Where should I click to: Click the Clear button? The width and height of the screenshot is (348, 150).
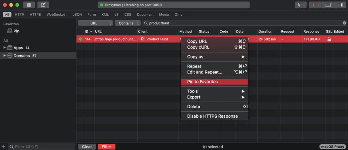(87, 147)
